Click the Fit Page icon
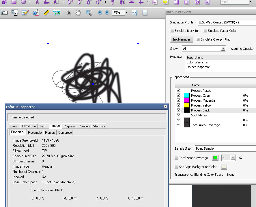Viewport: 256px width, 207px height. tap(145, 13)
